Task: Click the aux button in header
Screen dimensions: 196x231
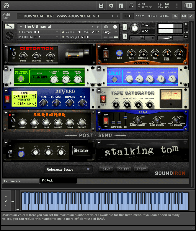Action: click(x=184, y=16)
